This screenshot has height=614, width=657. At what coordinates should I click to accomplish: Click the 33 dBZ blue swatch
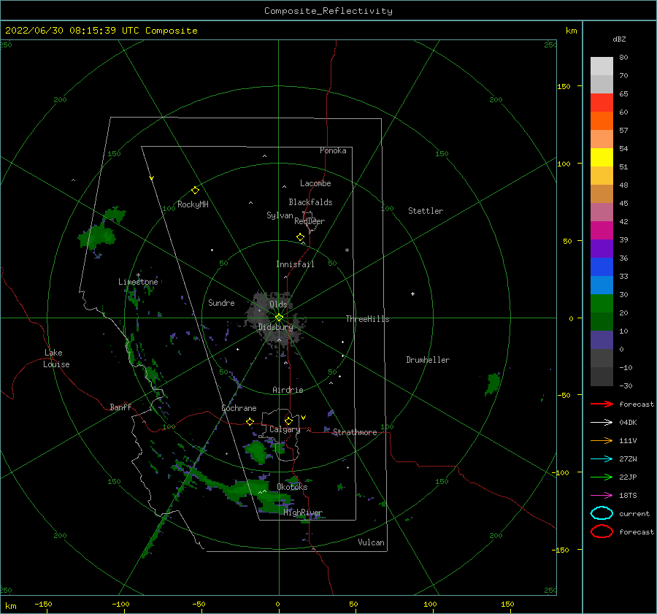(602, 266)
